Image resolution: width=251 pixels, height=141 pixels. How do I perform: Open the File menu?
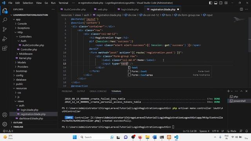[x=10, y=3]
